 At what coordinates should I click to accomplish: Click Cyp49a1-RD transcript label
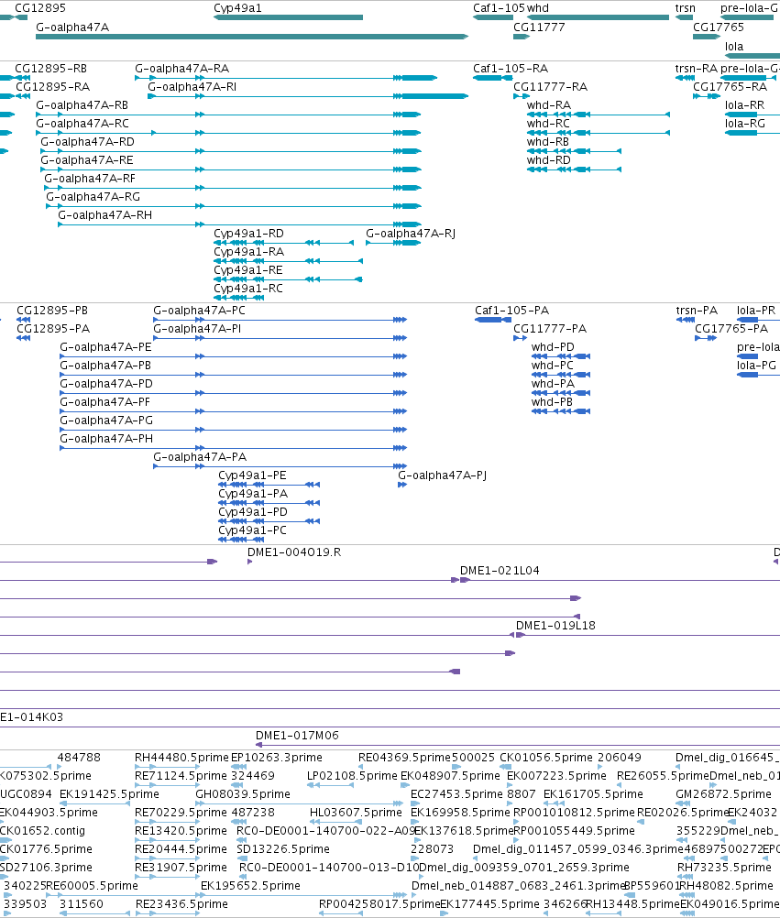coord(249,233)
